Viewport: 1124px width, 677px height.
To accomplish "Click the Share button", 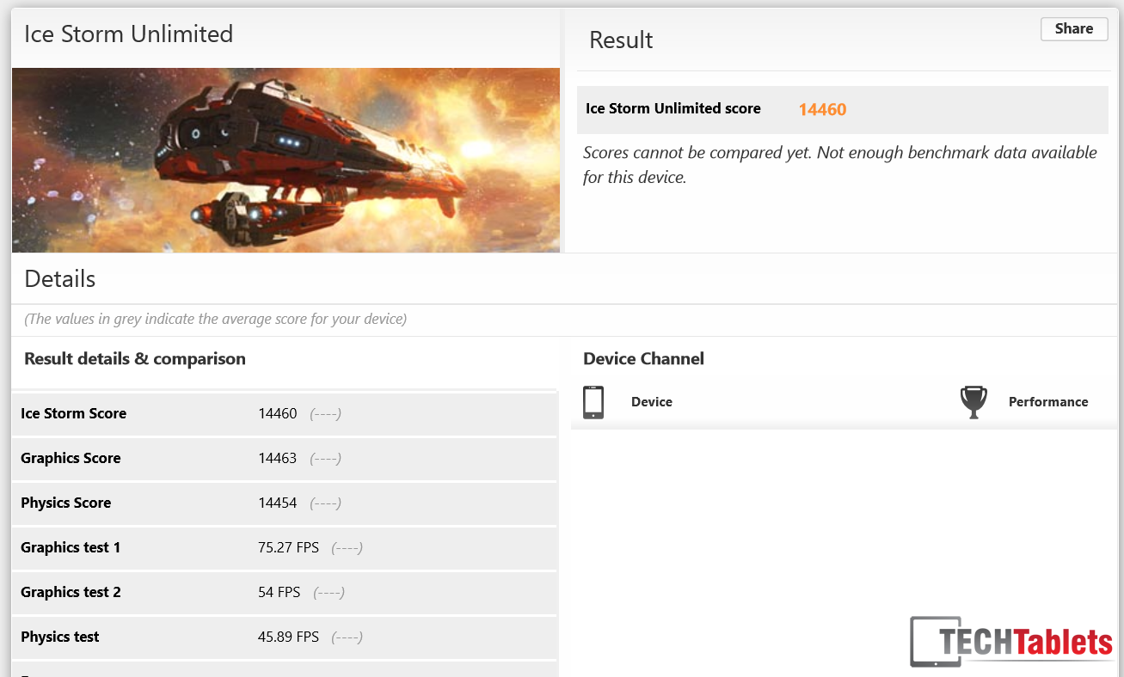I will pyautogui.click(x=1074, y=28).
